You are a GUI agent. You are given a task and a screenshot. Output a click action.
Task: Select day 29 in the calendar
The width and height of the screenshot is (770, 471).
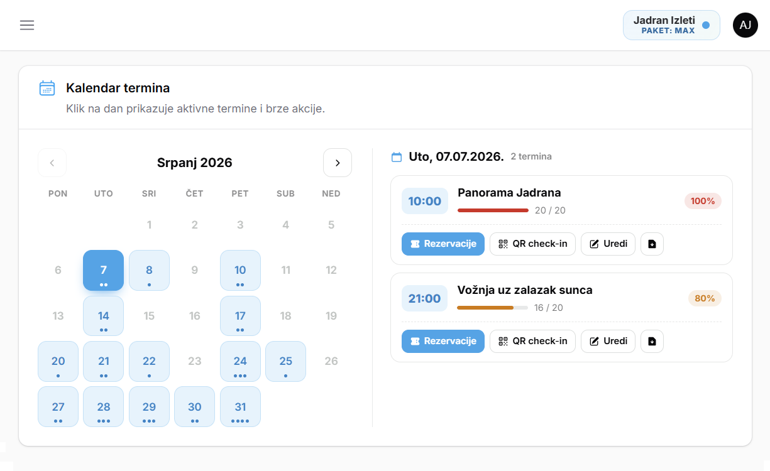[x=149, y=407]
